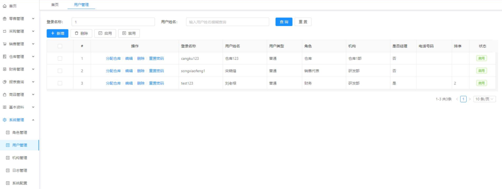Viewport: 502px width, 189px height.
Task: Click the 用户姓名 search input field
Action: pos(227,22)
